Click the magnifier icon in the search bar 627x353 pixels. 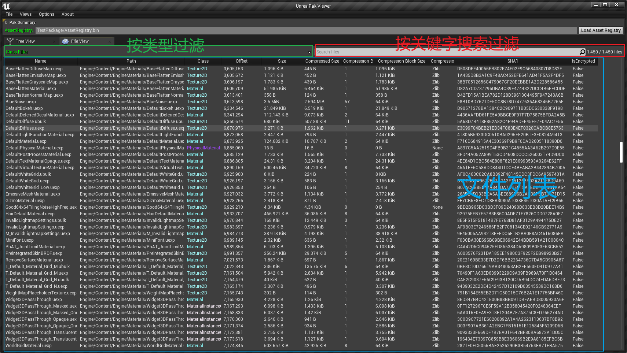pos(583,52)
